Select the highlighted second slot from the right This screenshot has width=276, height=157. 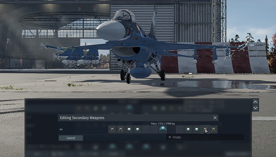[205, 129]
